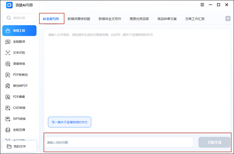The width and height of the screenshot is (234, 154).
Task: Open the hamburger menu in title bar
Action: click(202, 5)
